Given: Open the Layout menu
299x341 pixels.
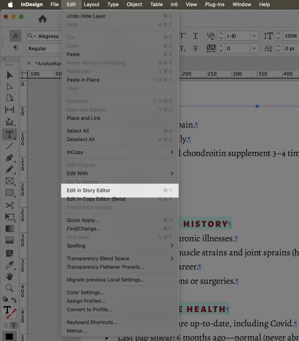Looking at the screenshot, I should tap(91, 4).
